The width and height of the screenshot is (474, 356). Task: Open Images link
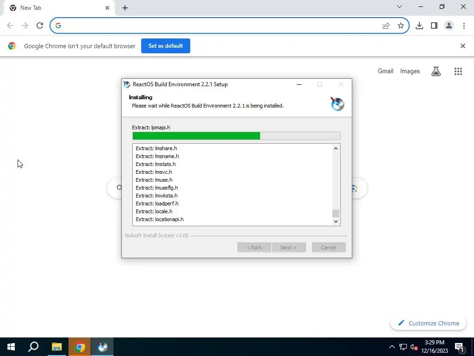click(x=410, y=71)
